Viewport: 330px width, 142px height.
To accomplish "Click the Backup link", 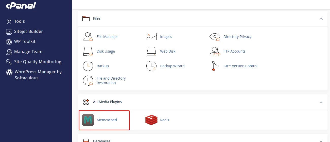I will 102,66.
